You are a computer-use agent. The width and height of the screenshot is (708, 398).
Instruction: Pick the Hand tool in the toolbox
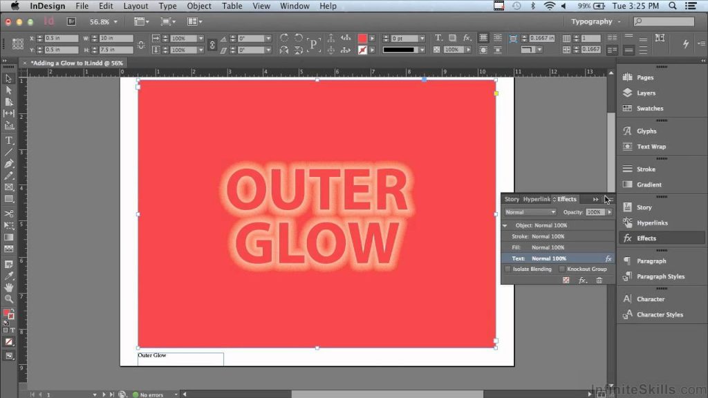pyautogui.click(x=9, y=287)
